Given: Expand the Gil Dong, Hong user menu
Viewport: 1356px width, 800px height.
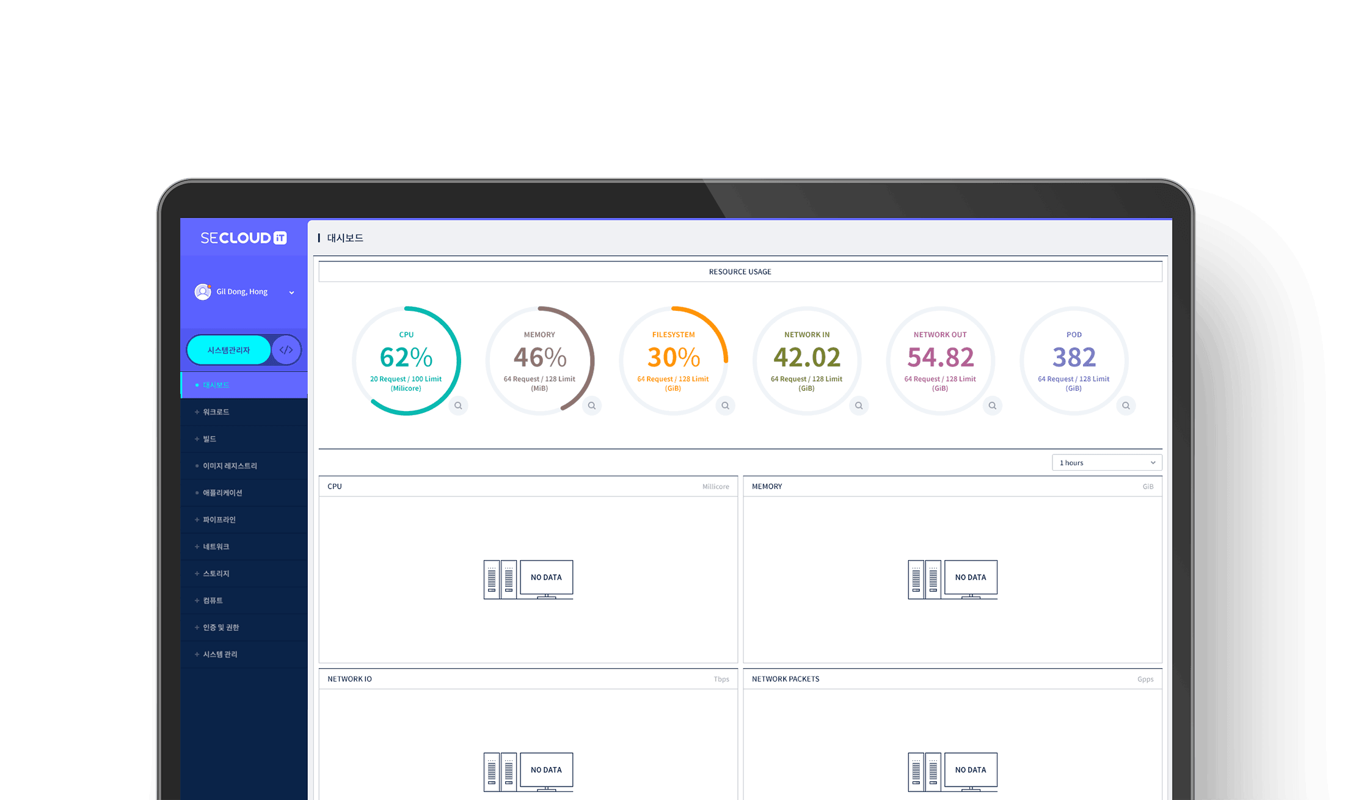Looking at the screenshot, I should (244, 292).
